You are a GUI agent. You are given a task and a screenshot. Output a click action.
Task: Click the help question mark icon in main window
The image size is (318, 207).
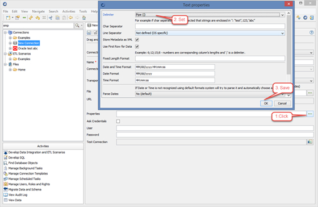point(312,32)
